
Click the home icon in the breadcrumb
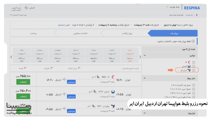[x=197, y=15]
